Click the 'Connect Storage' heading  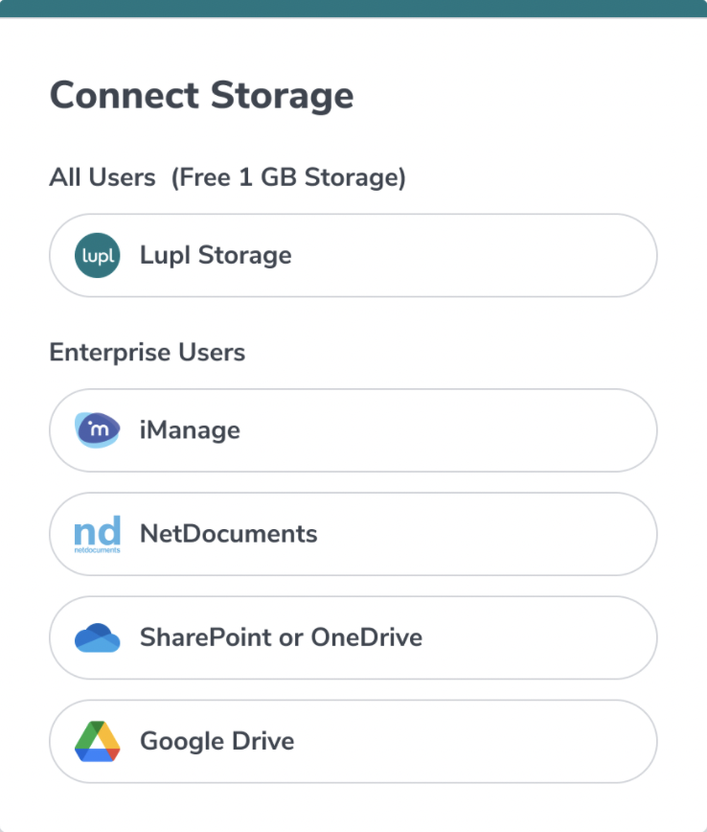201,95
